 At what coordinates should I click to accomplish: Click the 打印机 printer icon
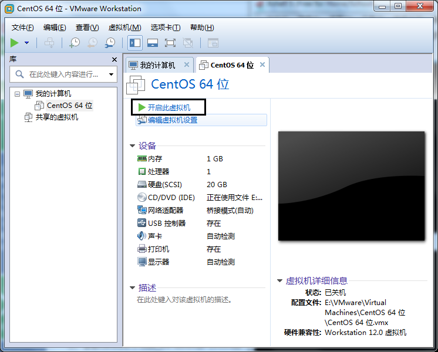click(142, 249)
